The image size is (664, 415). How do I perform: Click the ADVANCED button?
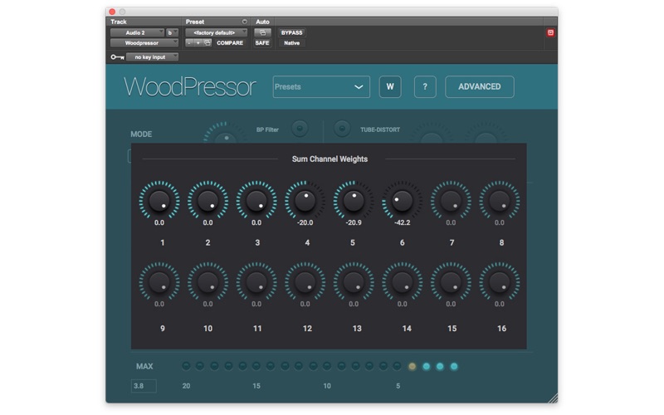click(479, 86)
